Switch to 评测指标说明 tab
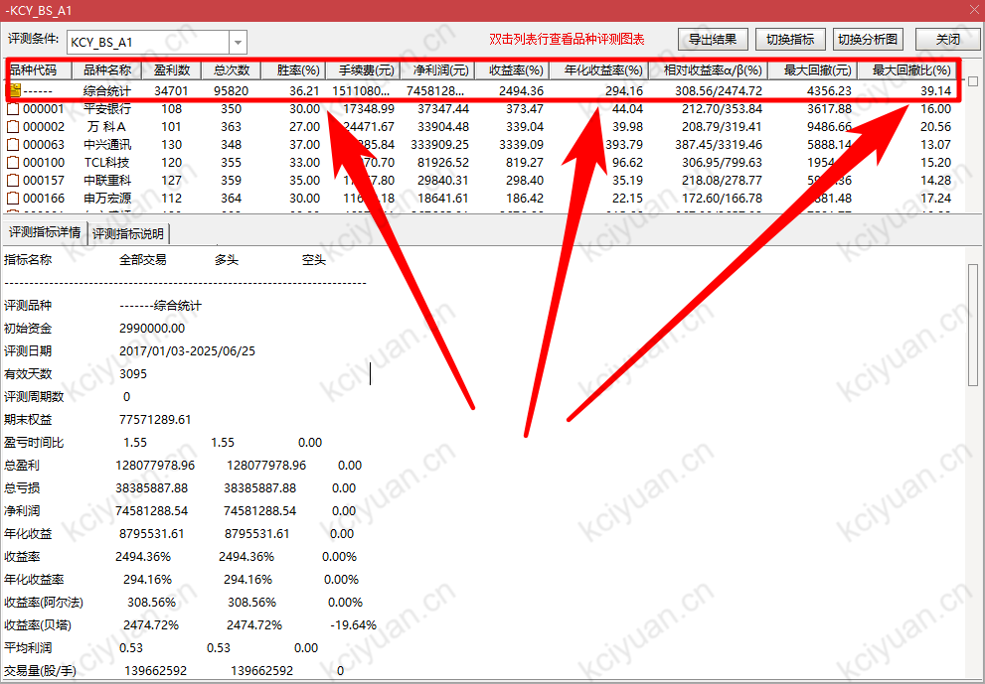This screenshot has height=684, width=985. click(129, 234)
